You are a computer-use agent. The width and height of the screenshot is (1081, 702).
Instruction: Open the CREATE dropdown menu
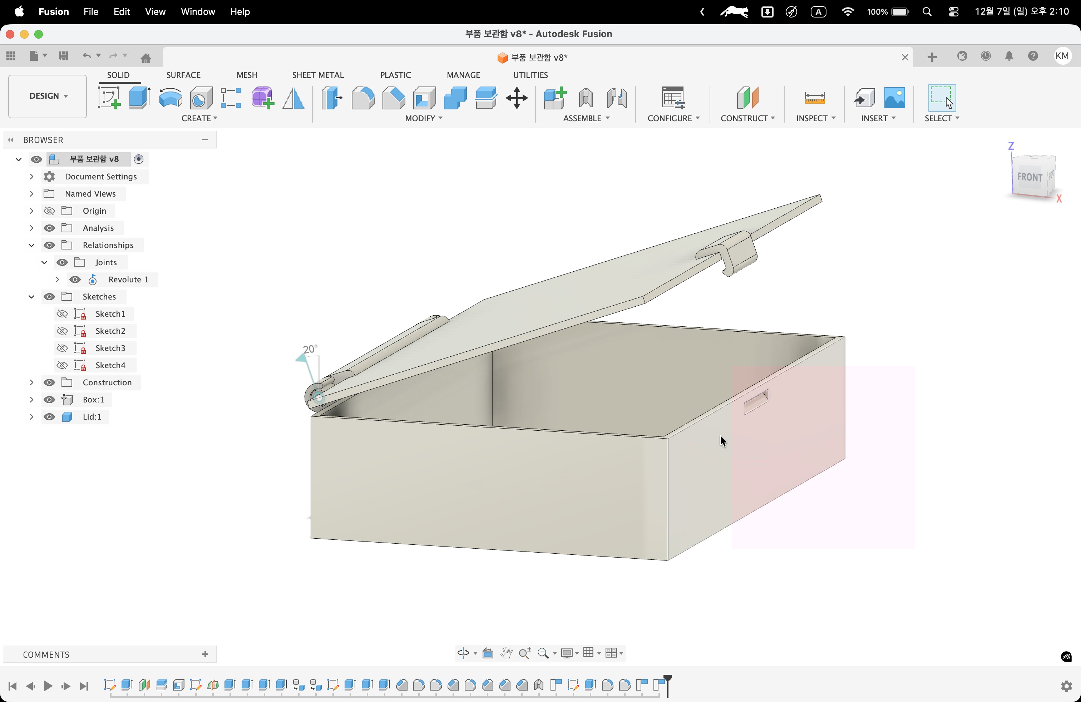199,118
